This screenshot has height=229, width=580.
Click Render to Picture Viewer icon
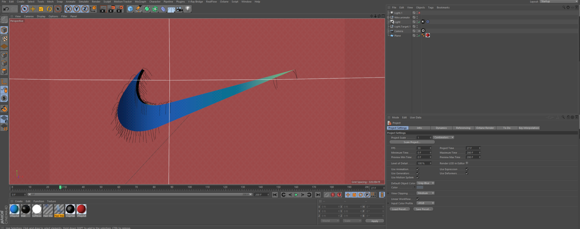tap(111, 9)
